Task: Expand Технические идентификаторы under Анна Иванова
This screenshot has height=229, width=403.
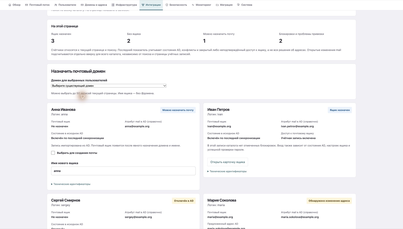Action: (x=71, y=184)
